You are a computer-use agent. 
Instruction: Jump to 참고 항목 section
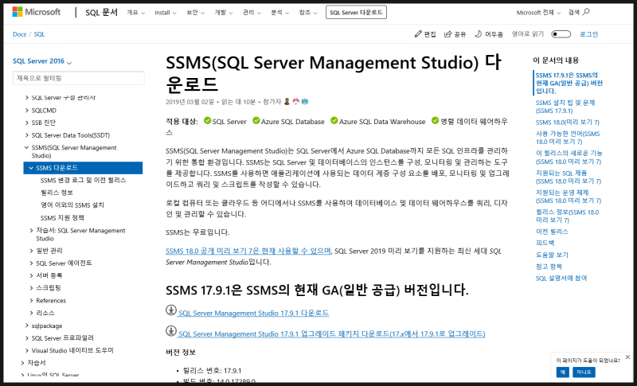point(549,267)
